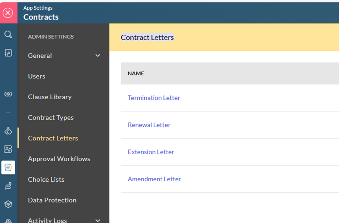
Task: Open Approval Workflows settings
Action: (x=59, y=159)
